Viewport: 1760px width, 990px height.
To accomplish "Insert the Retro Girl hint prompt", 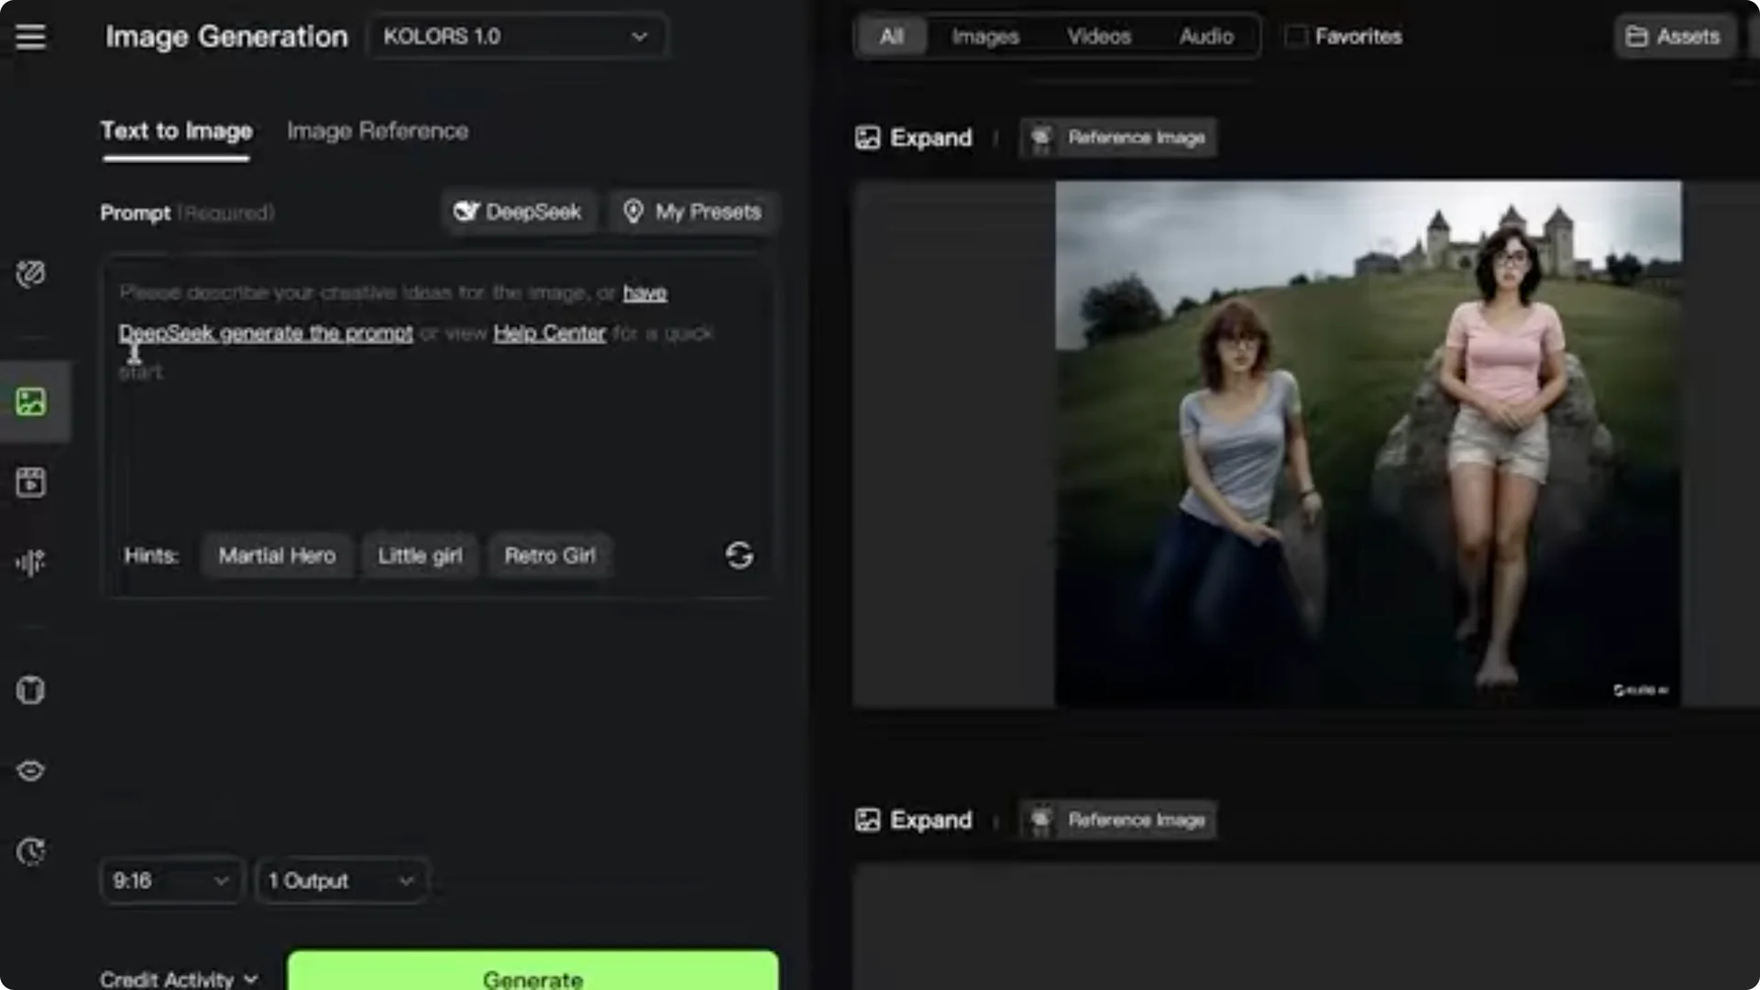I will click(x=549, y=555).
